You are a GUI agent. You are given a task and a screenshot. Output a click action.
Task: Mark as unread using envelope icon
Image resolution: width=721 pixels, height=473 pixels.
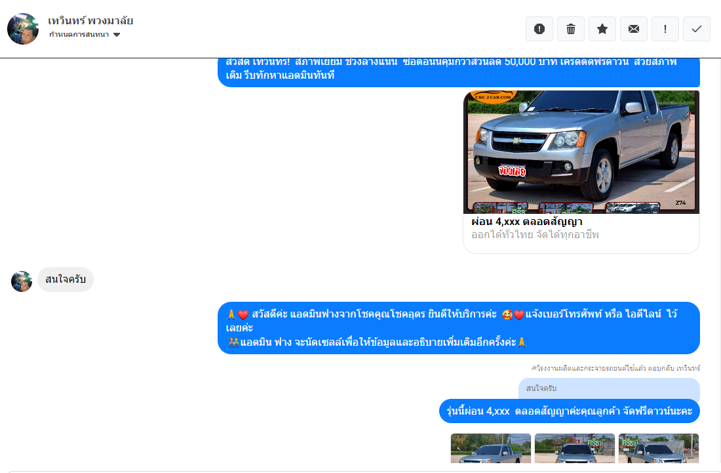click(x=634, y=29)
